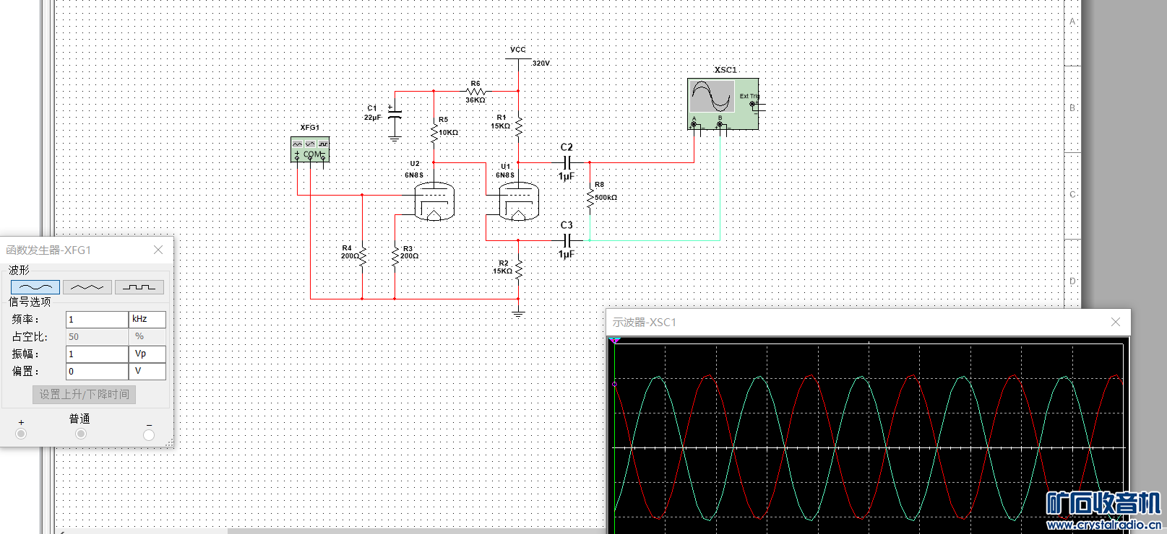The width and height of the screenshot is (1167, 534).
Task: Click channel A terminal on oscilloscope XSC1
Action: [x=694, y=125]
